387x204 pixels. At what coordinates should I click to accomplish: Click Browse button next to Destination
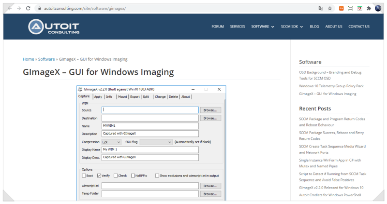pyautogui.click(x=210, y=118)
